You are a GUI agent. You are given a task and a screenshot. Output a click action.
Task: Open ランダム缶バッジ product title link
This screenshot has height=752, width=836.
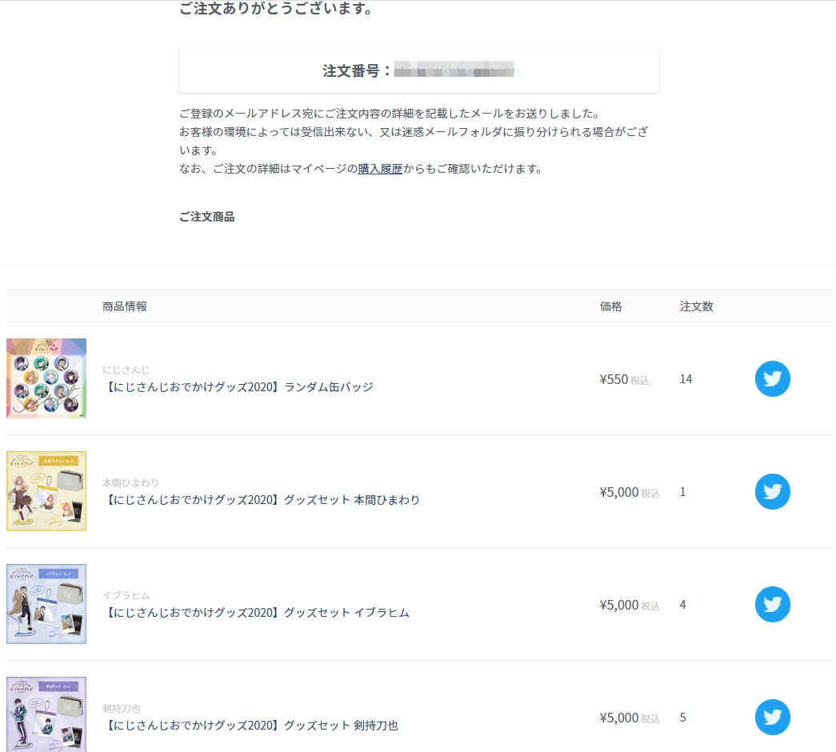(238, 387)
